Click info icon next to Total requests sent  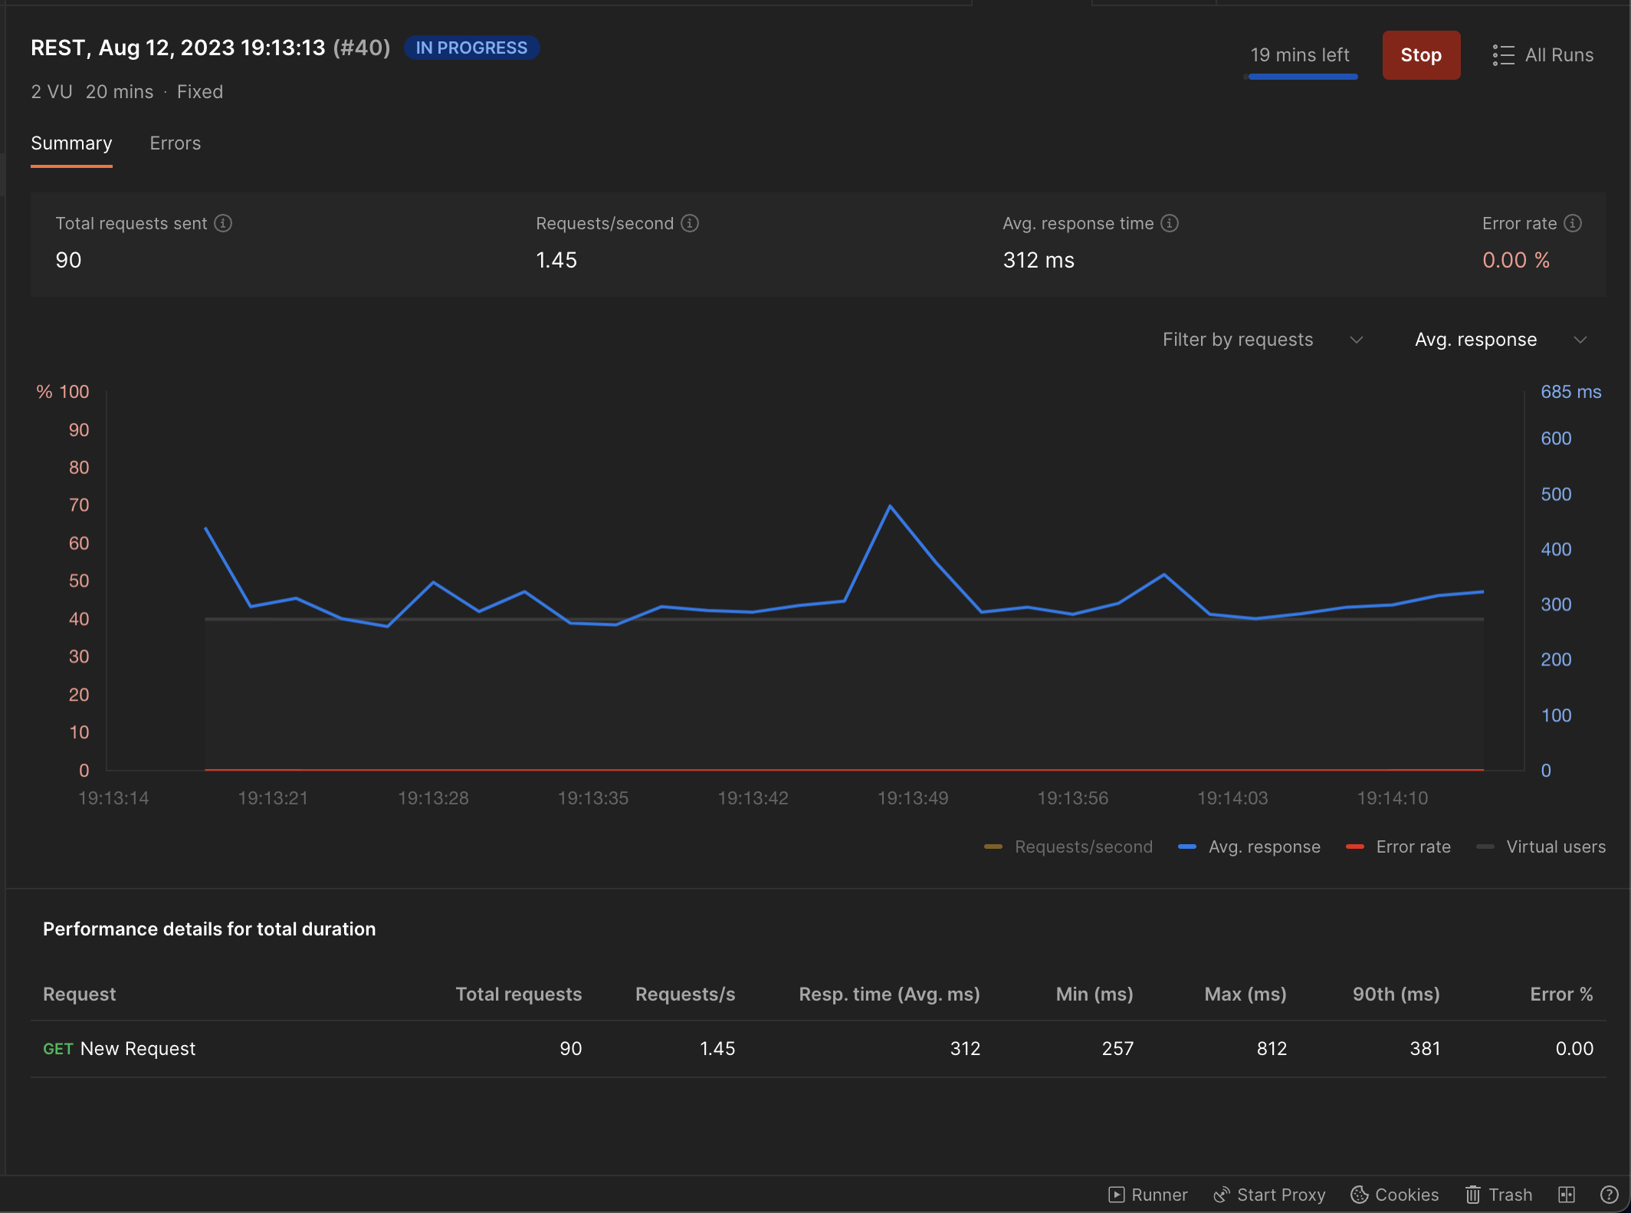[x=223, y=223]
